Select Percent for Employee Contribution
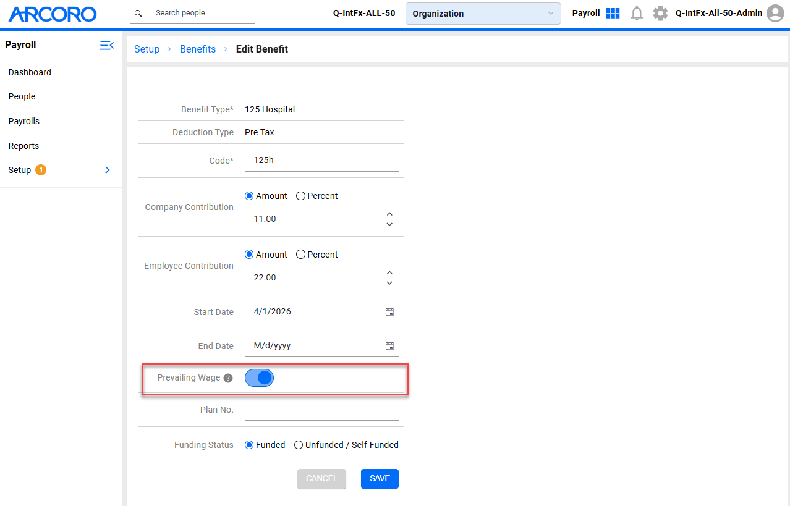The width and height of the screenshot is (790, 506). click(300, 255)
